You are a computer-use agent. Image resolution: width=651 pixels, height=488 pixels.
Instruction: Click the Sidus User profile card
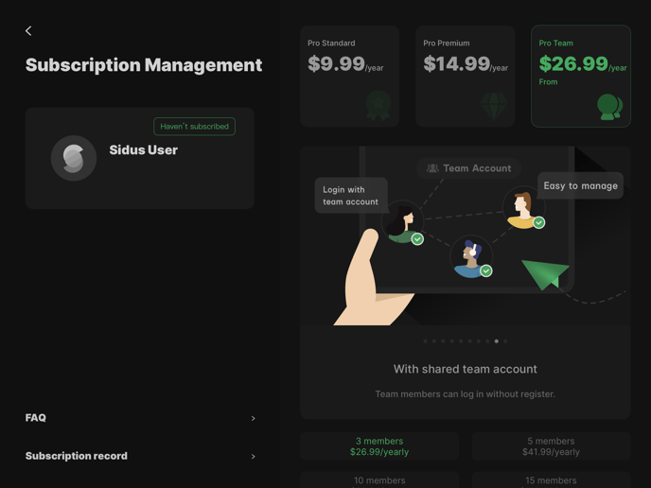(x=140, y=158)
